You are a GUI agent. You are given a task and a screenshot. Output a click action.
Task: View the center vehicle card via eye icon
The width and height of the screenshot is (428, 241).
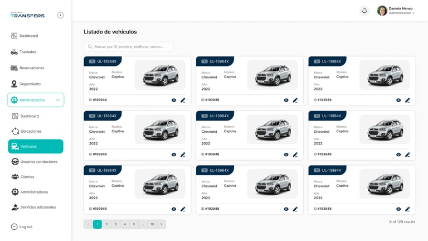tap(286, 155)
